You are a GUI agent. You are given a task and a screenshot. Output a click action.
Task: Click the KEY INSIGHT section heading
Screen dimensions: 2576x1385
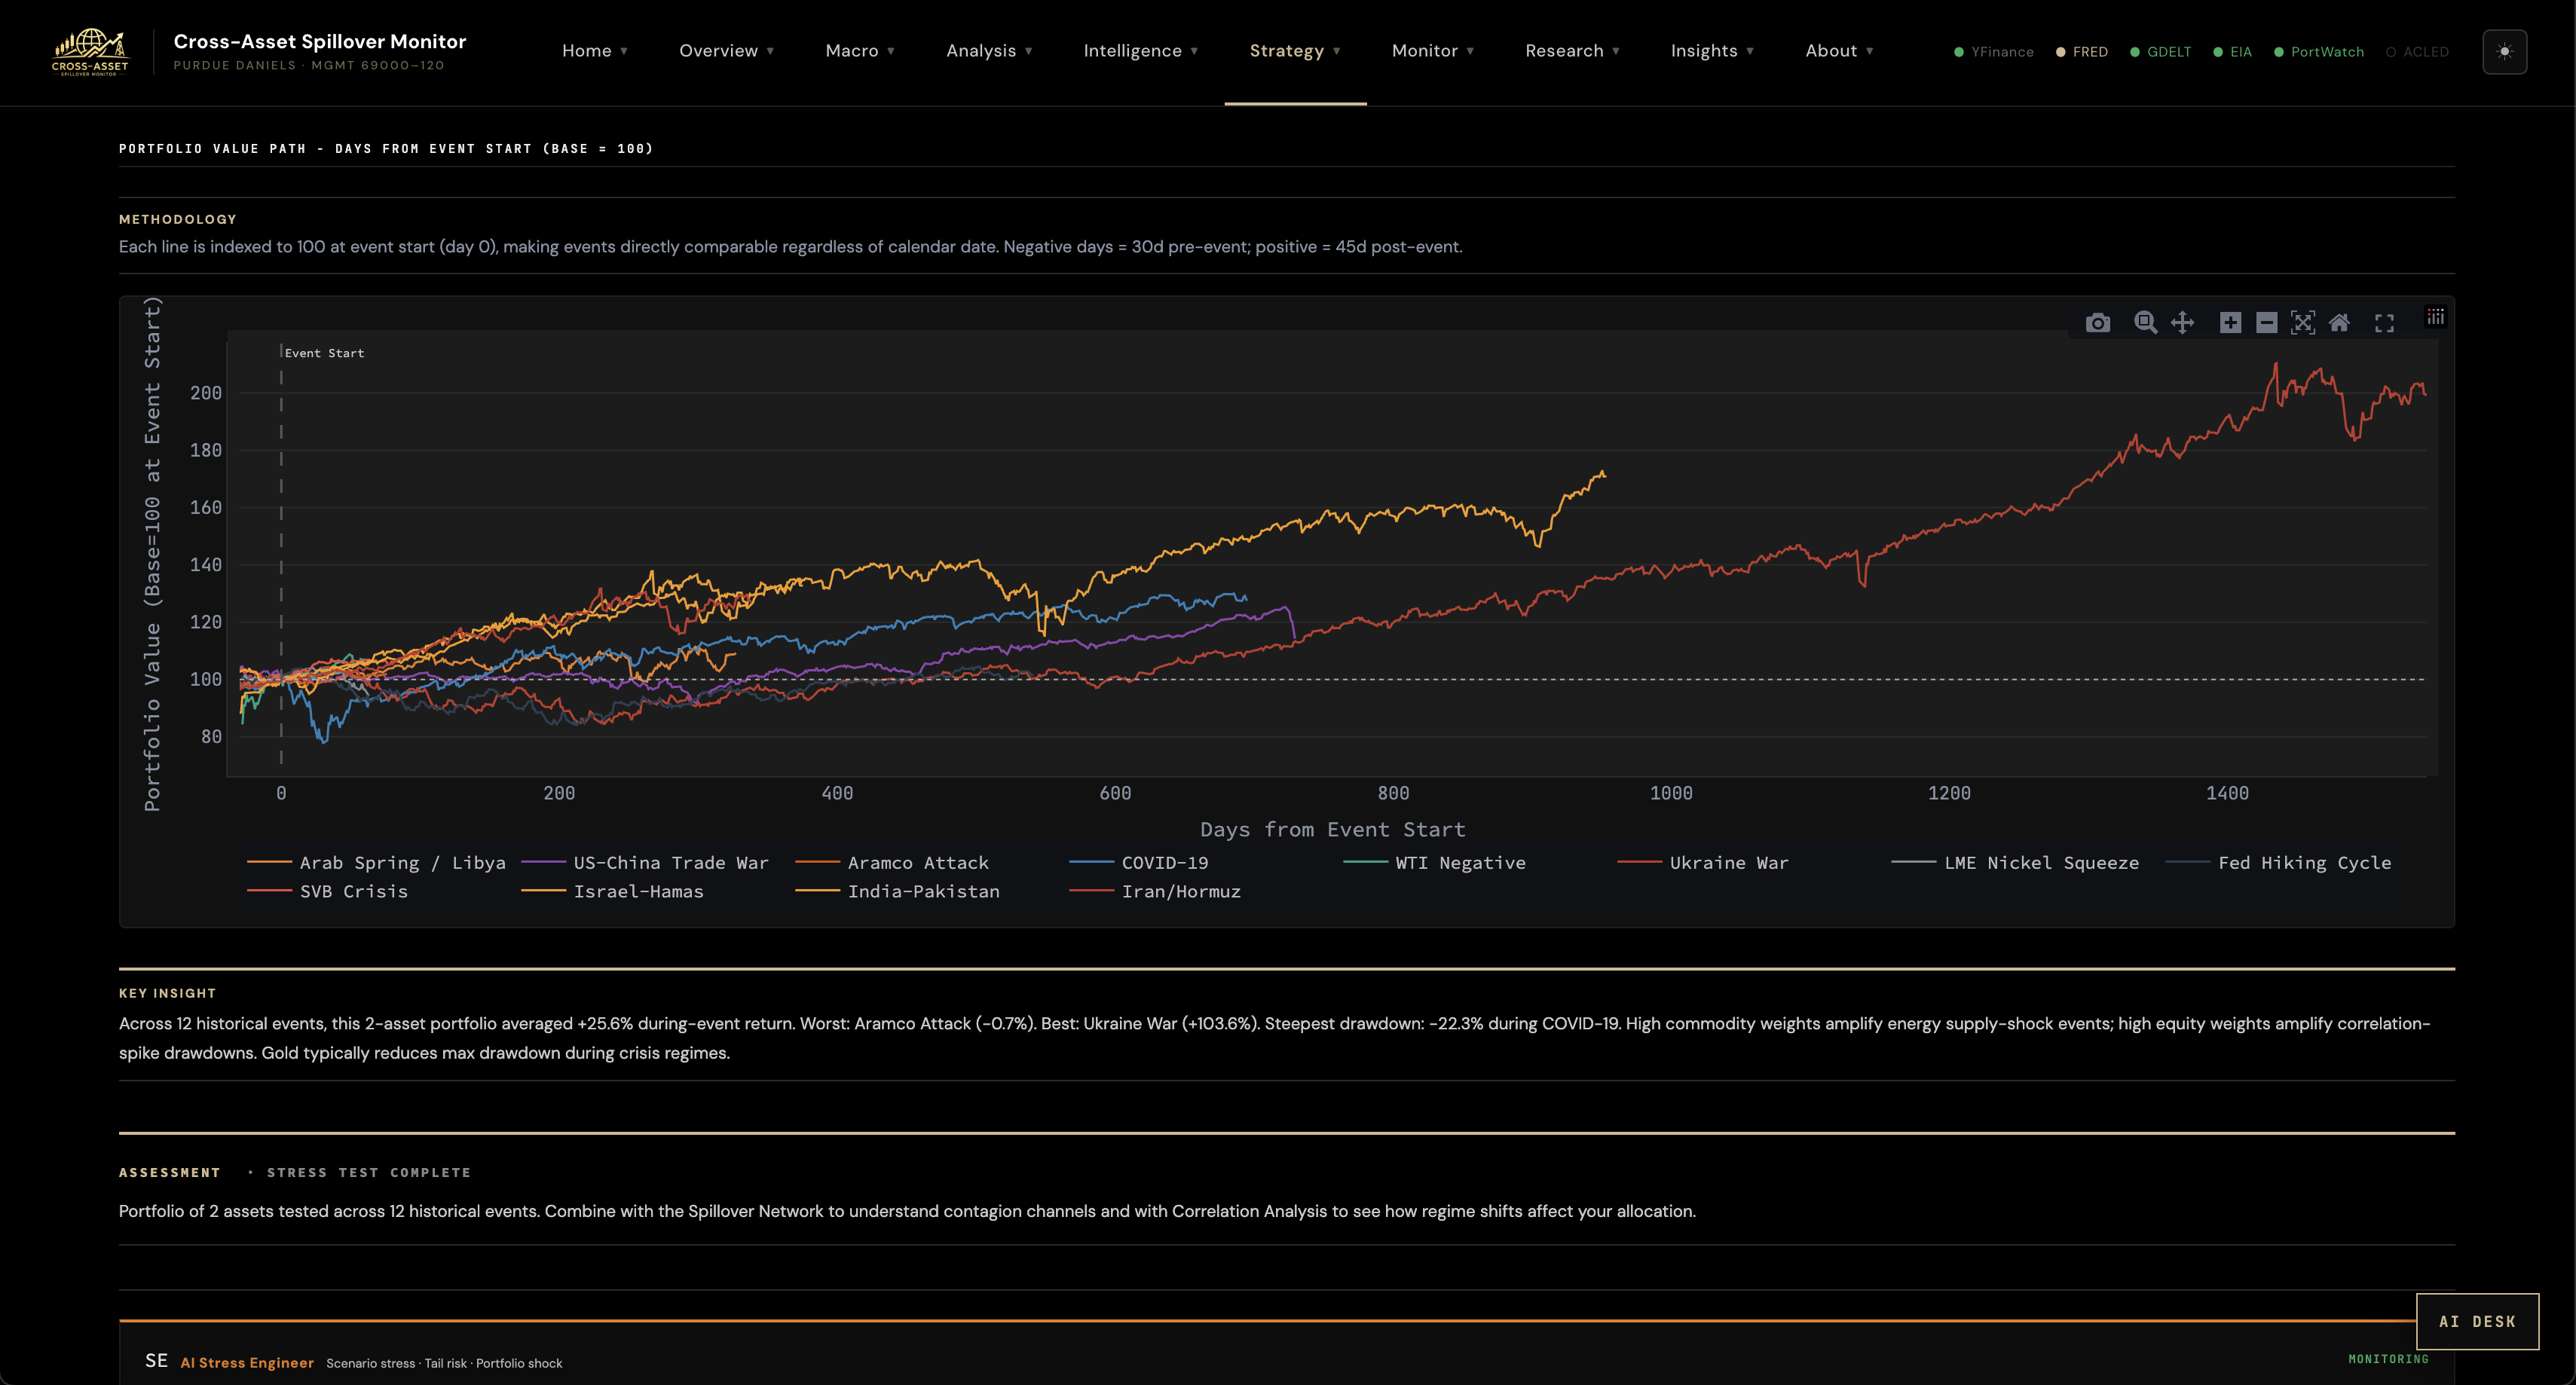[x=168, y=993]
